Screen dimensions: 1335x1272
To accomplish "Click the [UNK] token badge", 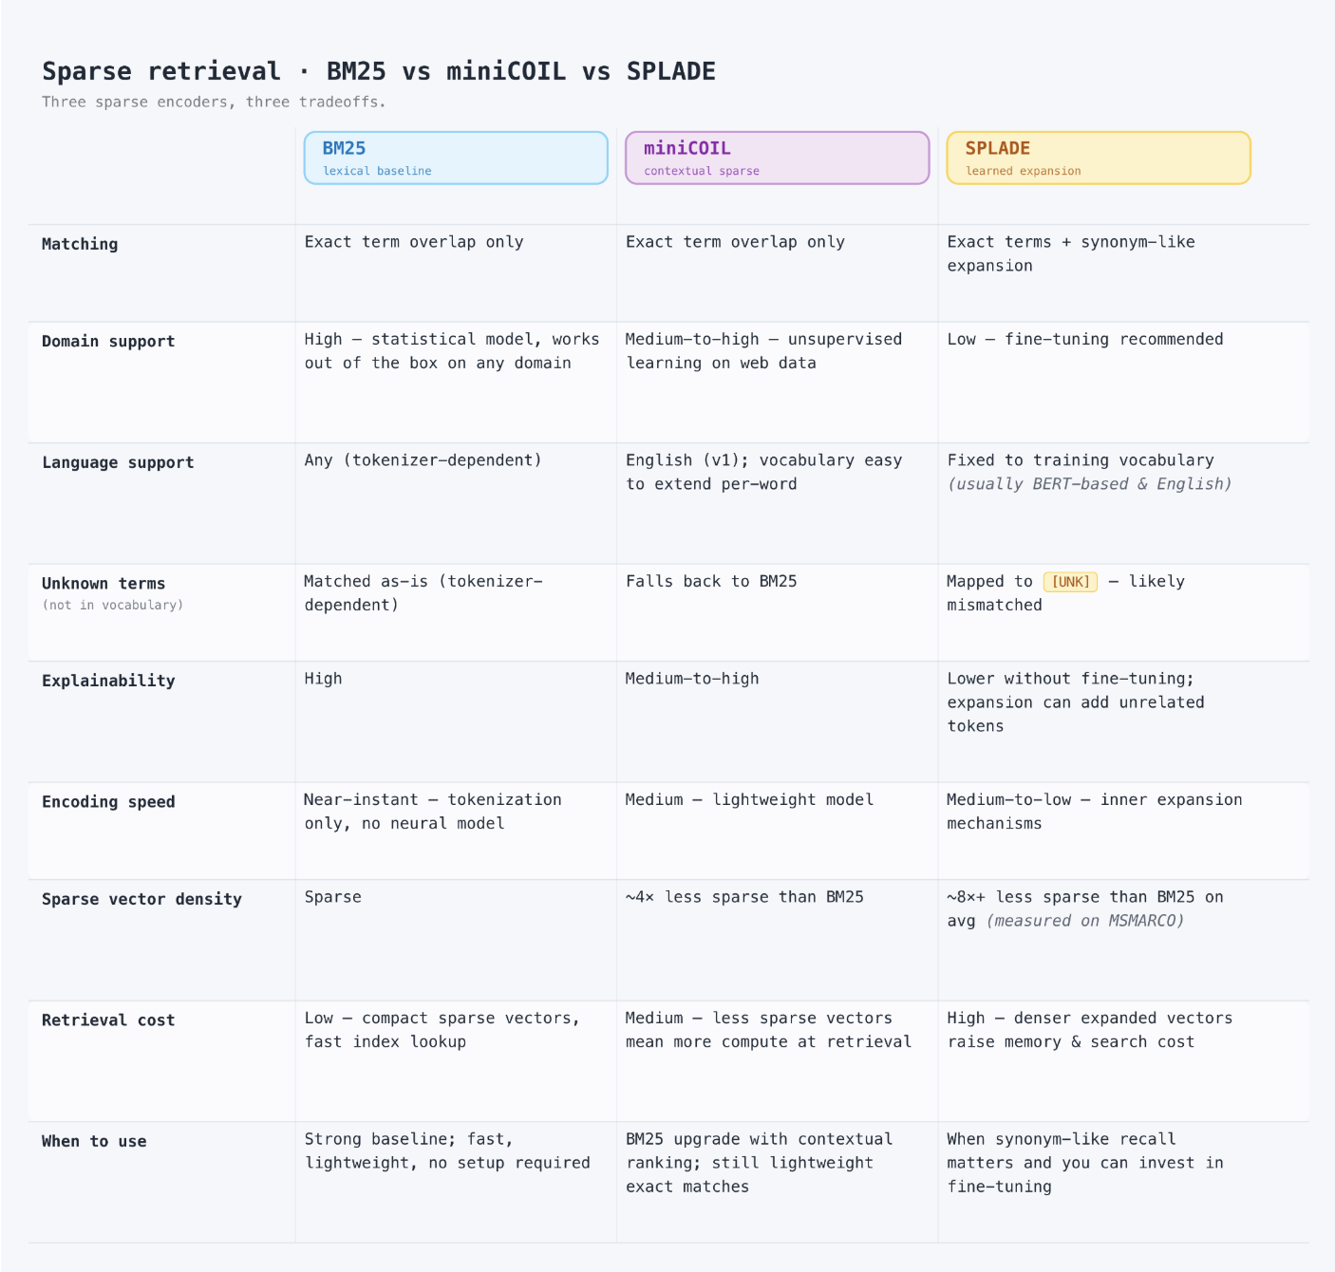I will coord(1070,582).
